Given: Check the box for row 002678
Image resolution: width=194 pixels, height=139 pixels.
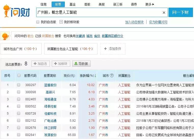Looking at the screenshot, I should (x=19, y=128).
